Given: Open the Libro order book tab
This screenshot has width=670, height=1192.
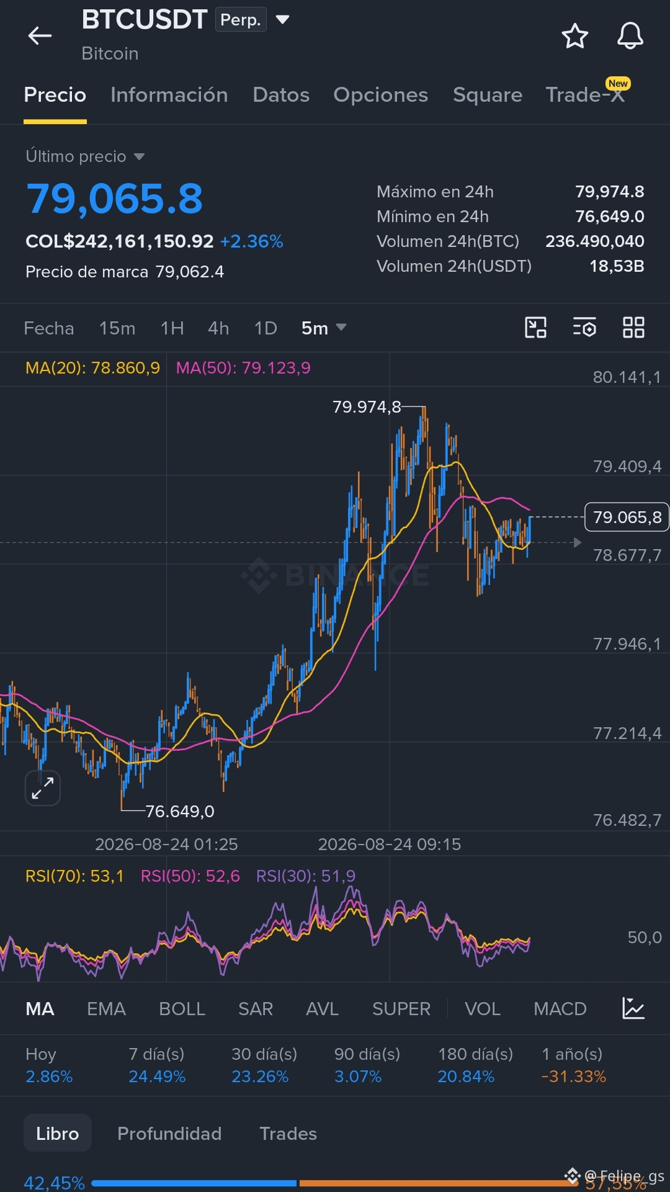Looking at the screenshot, I should point(58,1133).
